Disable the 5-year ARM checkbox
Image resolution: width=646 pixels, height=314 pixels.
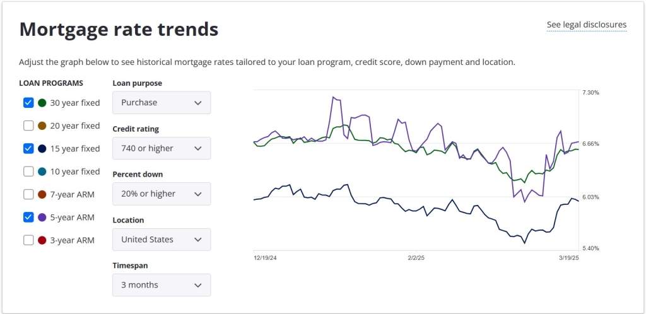28,217
